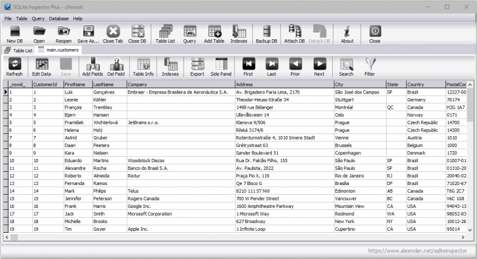Click the Address column header
This screenshot has height=259, width=477.
285,84
